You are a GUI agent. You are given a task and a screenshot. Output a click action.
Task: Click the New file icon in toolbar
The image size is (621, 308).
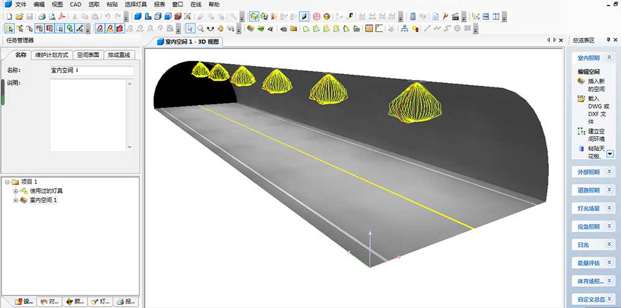[x=9, y=16]
